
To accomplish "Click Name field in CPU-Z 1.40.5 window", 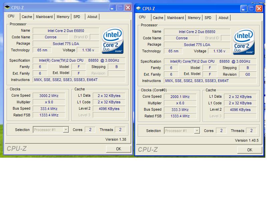I will (x=197, y=32).
